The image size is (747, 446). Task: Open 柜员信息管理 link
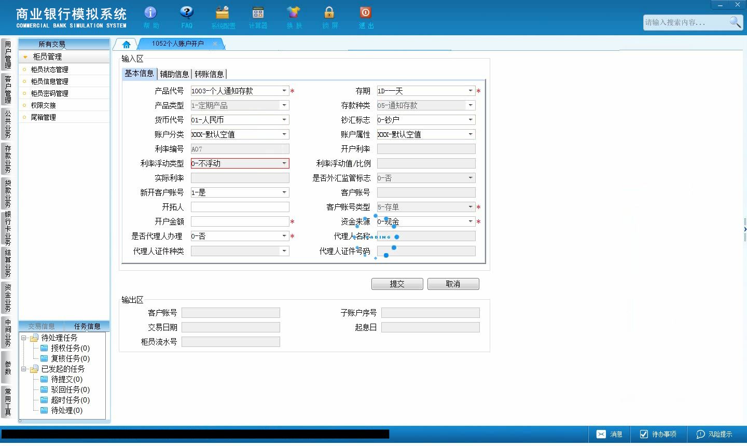coord(49,81)
